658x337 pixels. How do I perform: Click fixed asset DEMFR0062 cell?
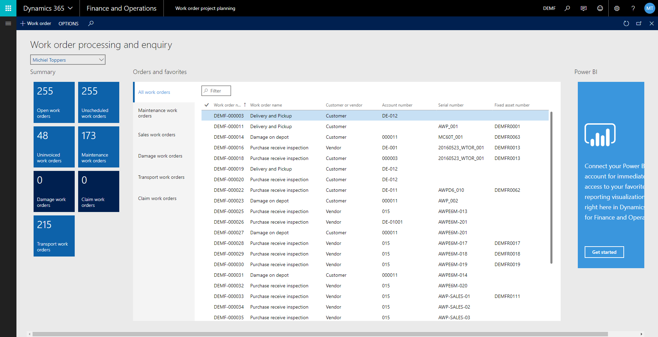click(x=507, y=190)
